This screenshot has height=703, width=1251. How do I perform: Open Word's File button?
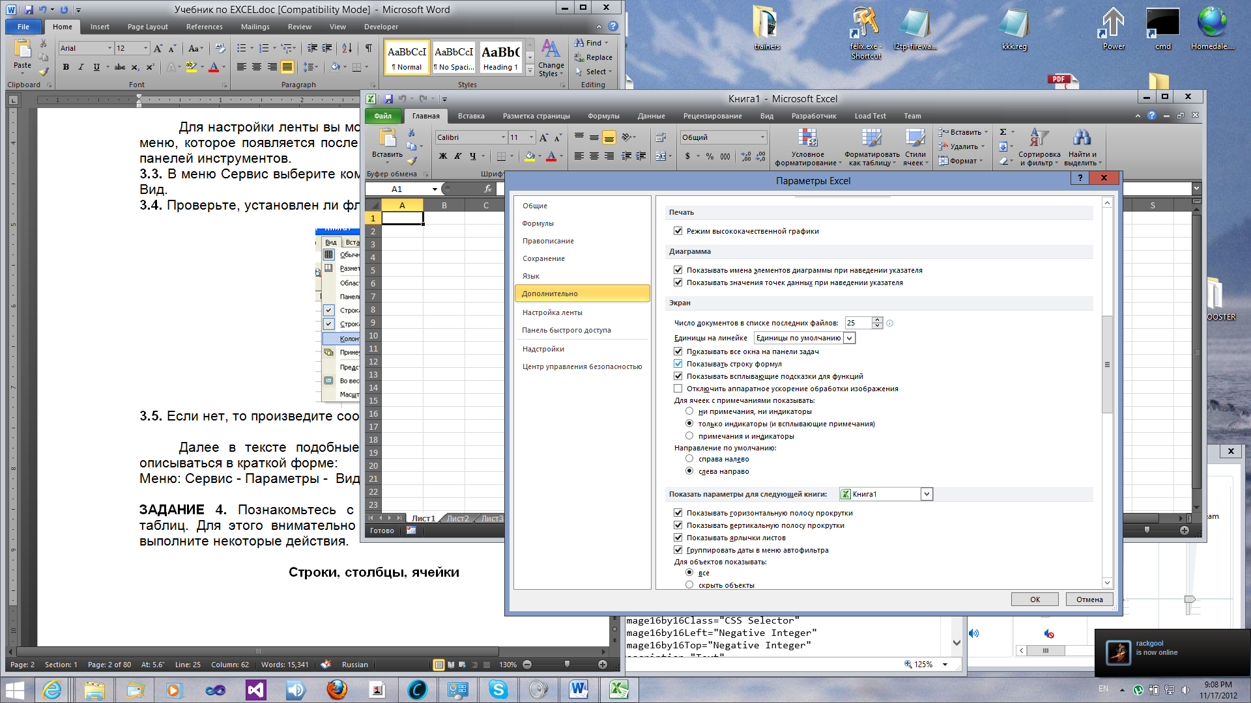click(23, 27)
